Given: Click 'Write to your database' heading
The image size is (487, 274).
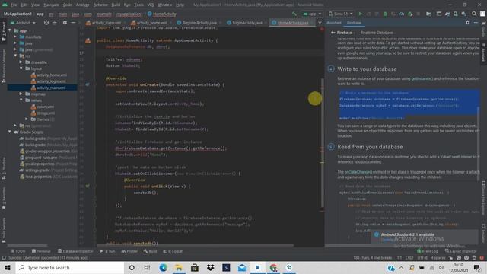Looking at the screenshot, I should tap(367, 69).
